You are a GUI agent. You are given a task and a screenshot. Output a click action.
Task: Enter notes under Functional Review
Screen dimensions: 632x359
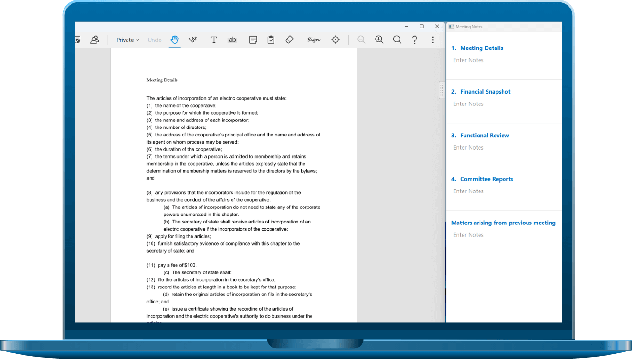pos(468,148)
